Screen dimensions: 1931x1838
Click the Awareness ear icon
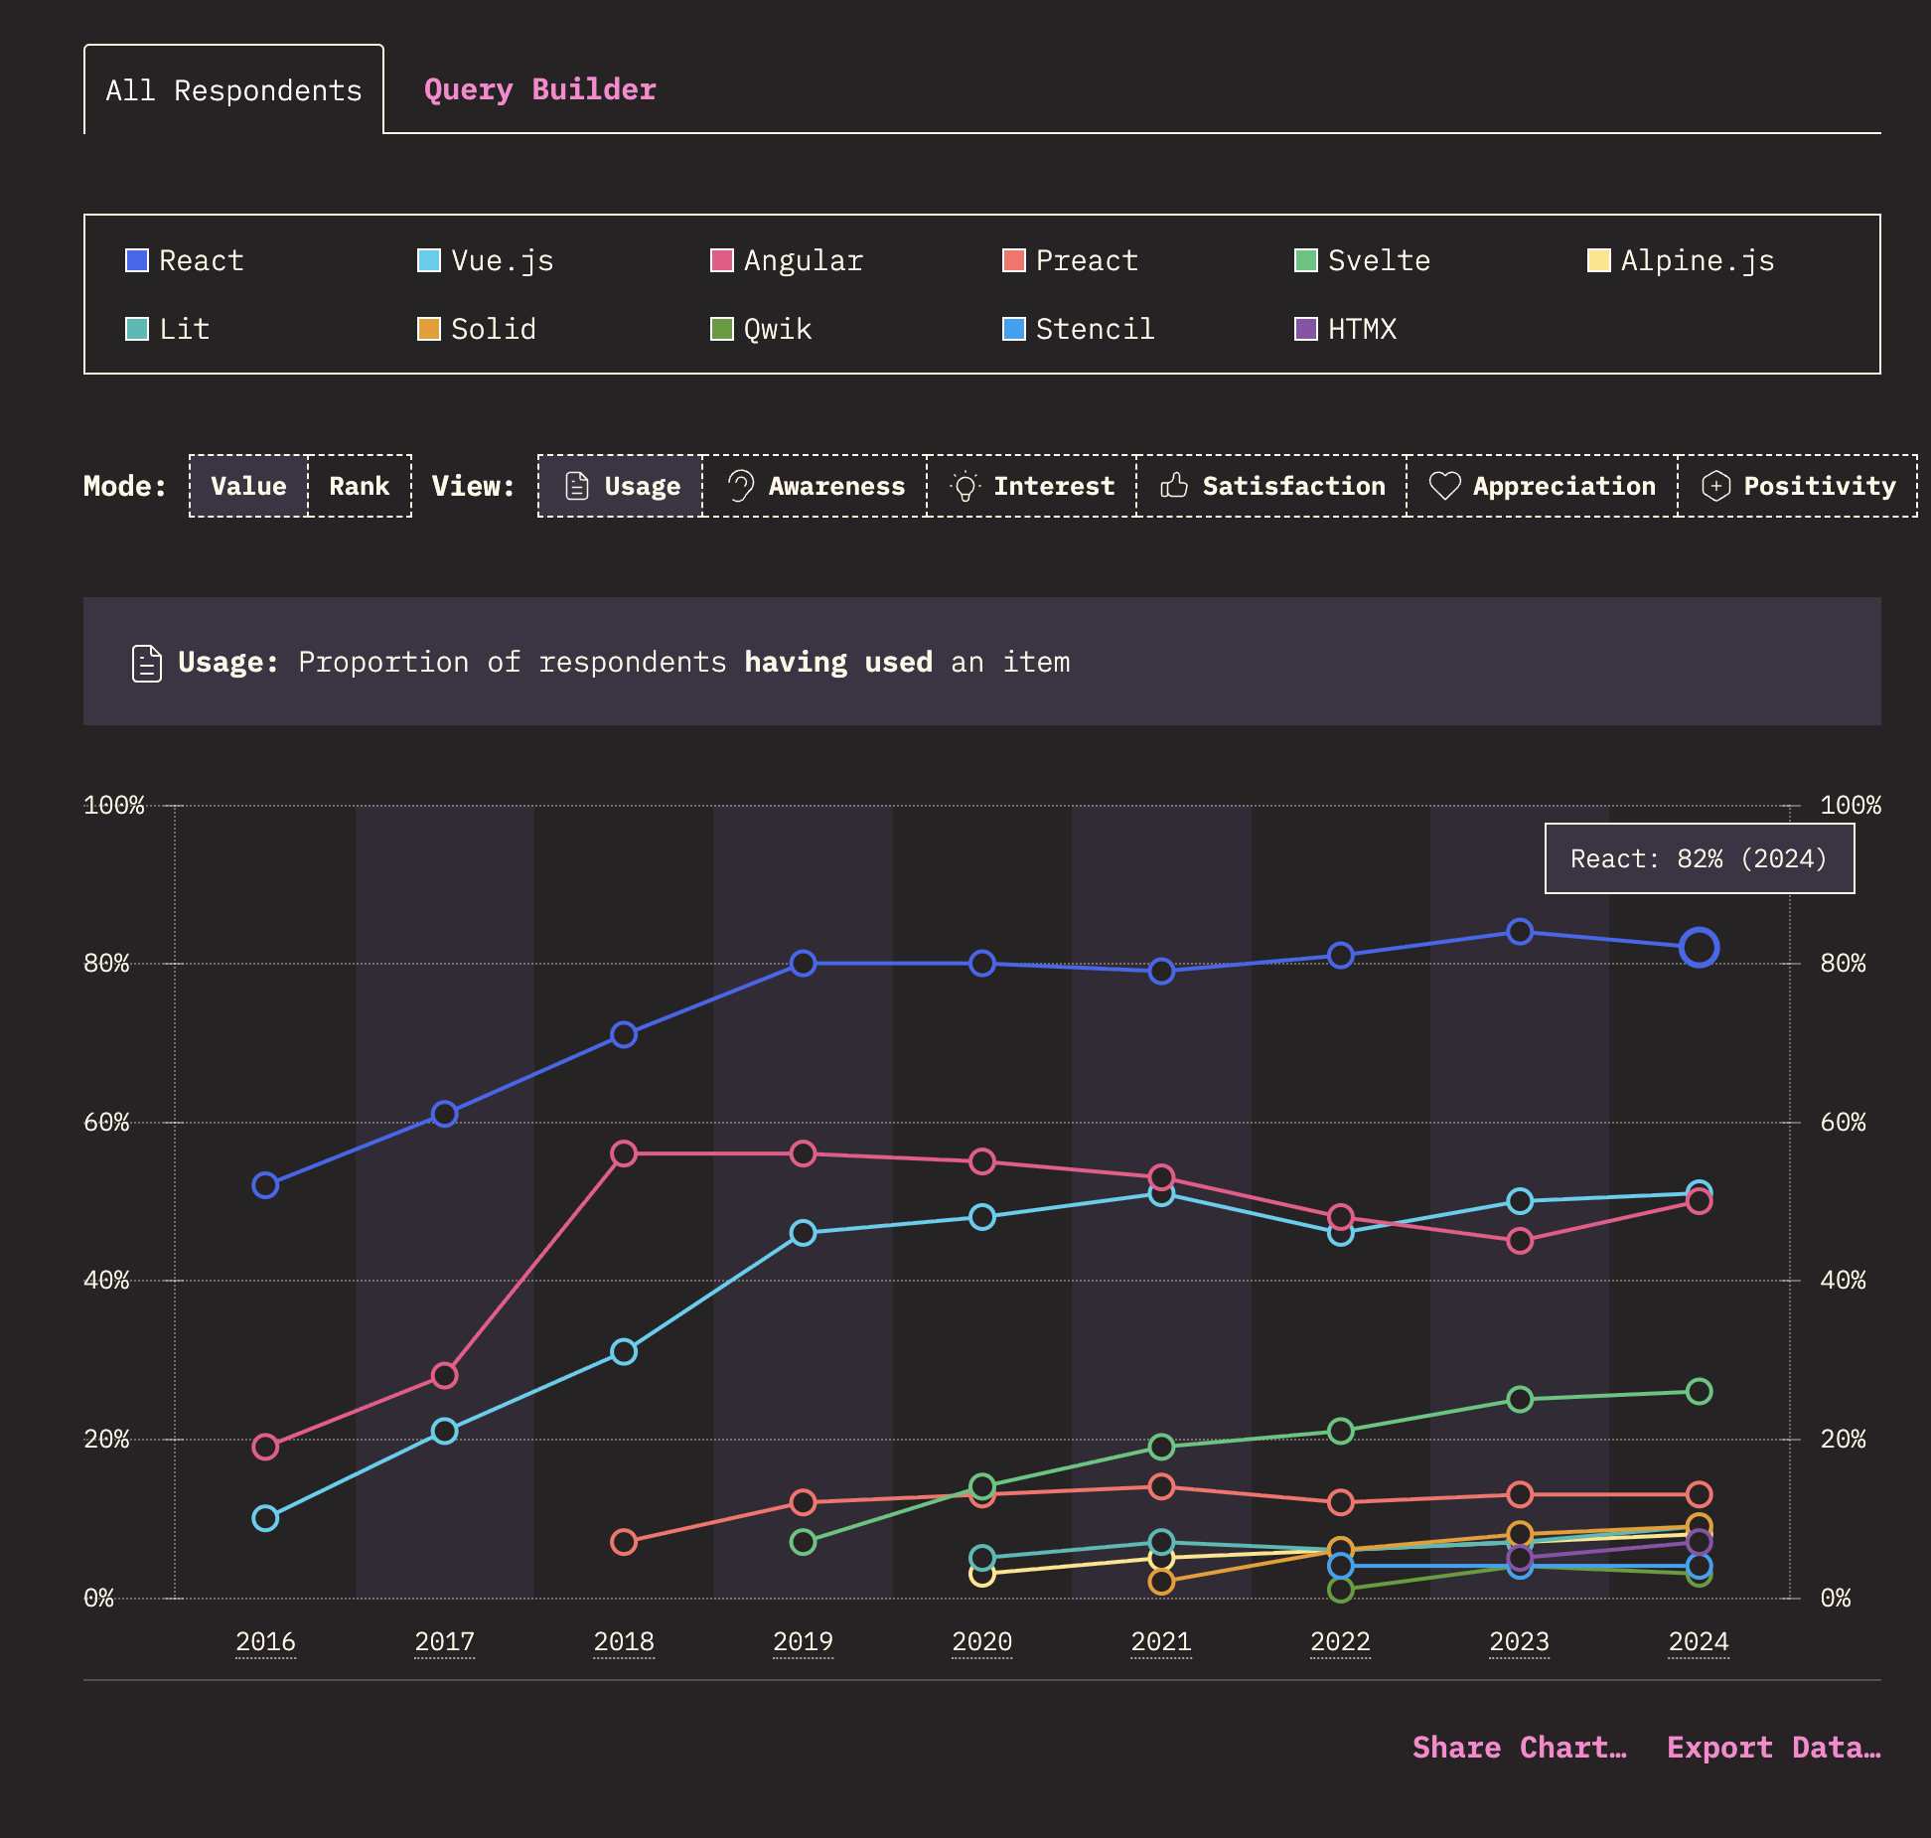click(741, 486)
